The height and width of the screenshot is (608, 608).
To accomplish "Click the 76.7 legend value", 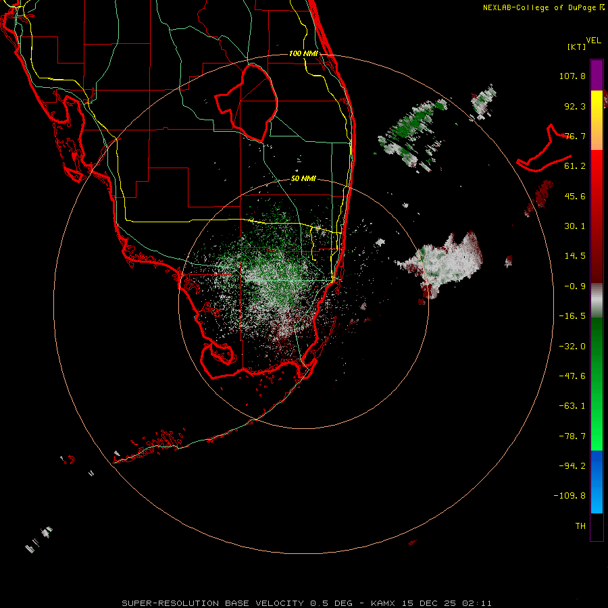I will [x=575, y=136].
